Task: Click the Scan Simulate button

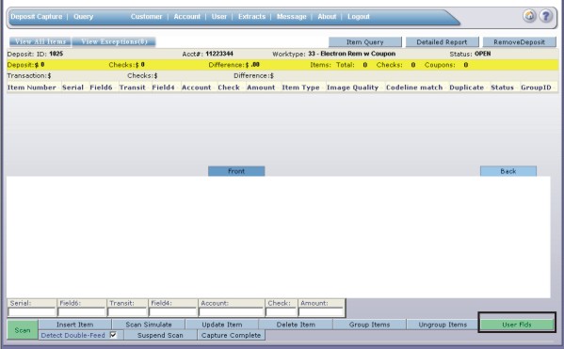Action: pyautogui.click(x=149, y=325)
